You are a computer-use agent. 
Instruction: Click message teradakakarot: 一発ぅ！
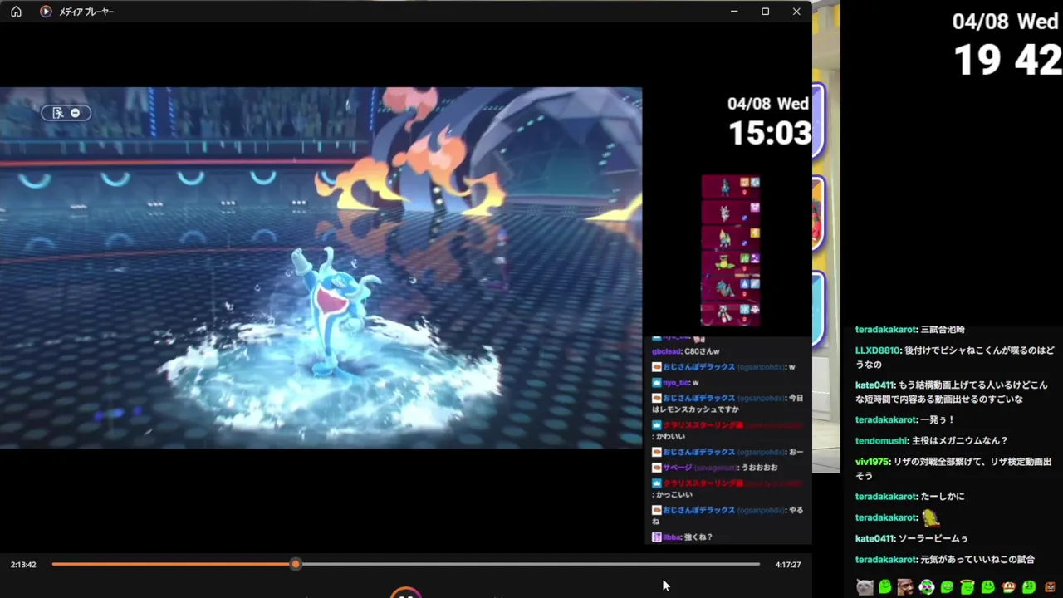point(905,420)
